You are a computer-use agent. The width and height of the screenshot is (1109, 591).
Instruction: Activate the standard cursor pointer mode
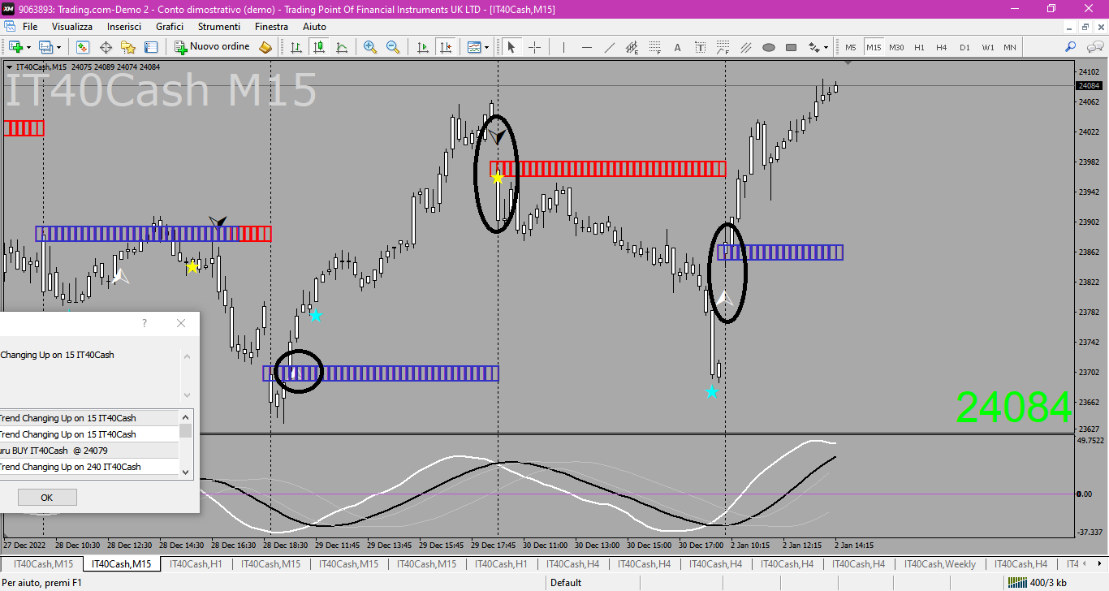click(x=511, y=47)
